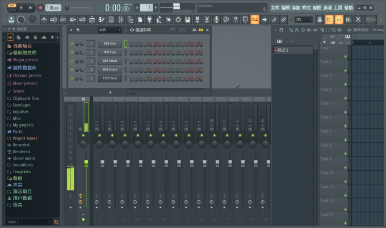Image resolution: width=386 pixels, height=228 pixels.
Task: Click the speech bubble info icon
Action: click(x=226, y=19)
